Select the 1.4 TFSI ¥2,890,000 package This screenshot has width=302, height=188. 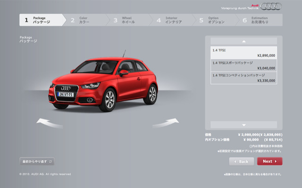click(x=243, y=53)
